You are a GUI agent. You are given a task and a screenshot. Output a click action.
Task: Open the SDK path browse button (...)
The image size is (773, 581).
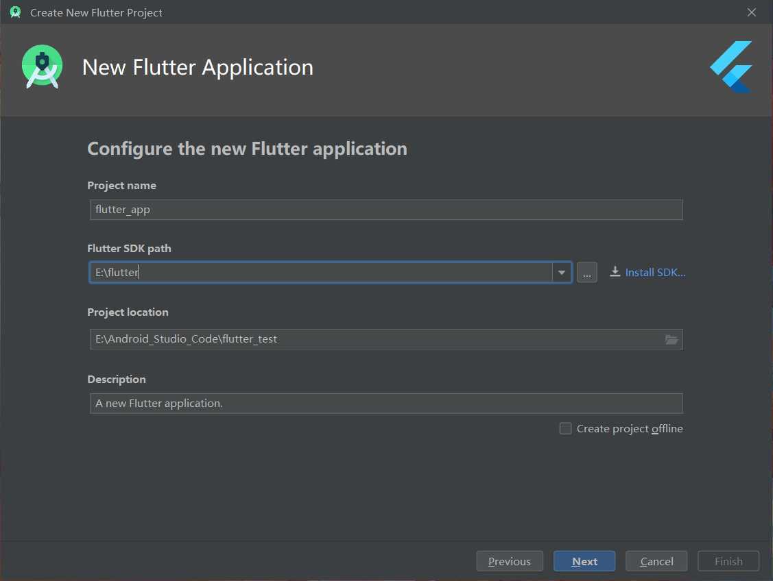coord(586,272)
